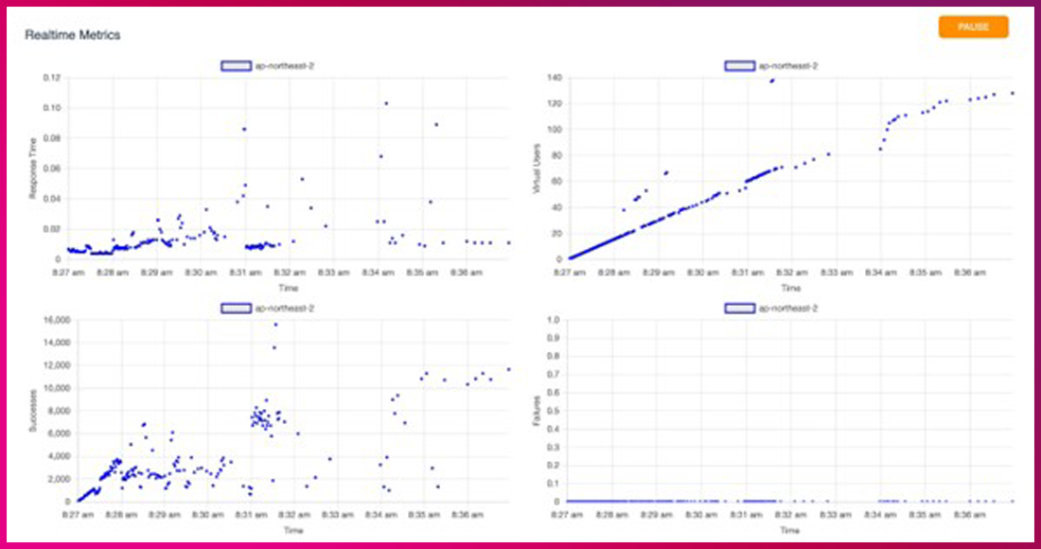Image resolution: width=1041 pixels, height=549 pixels.
Task: Click the Successes y-axis title
Action: coord(31,412)
